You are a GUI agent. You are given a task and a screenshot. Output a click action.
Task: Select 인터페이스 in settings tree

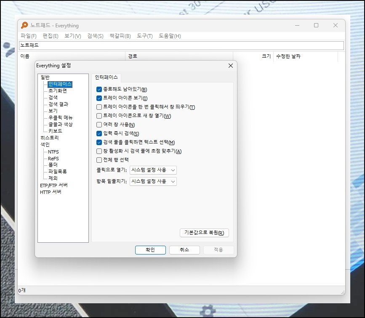(x=60, y=84)
